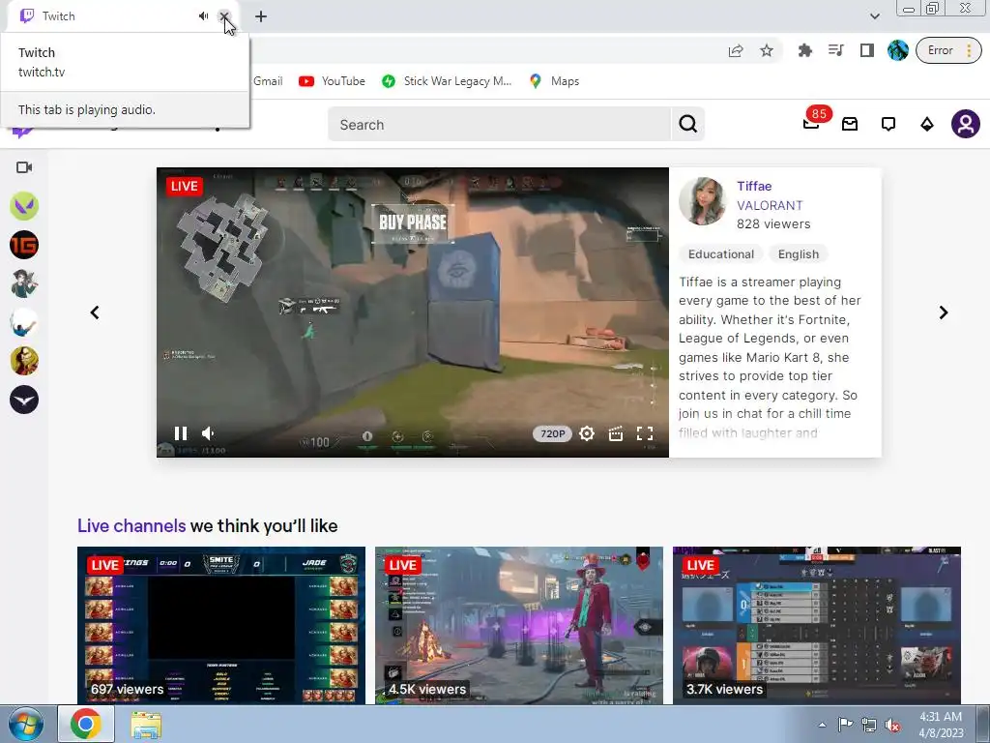This screenshot has height=743, width=990.
Task: Toggle the Chrome side panel
Action: pos(867,50)
